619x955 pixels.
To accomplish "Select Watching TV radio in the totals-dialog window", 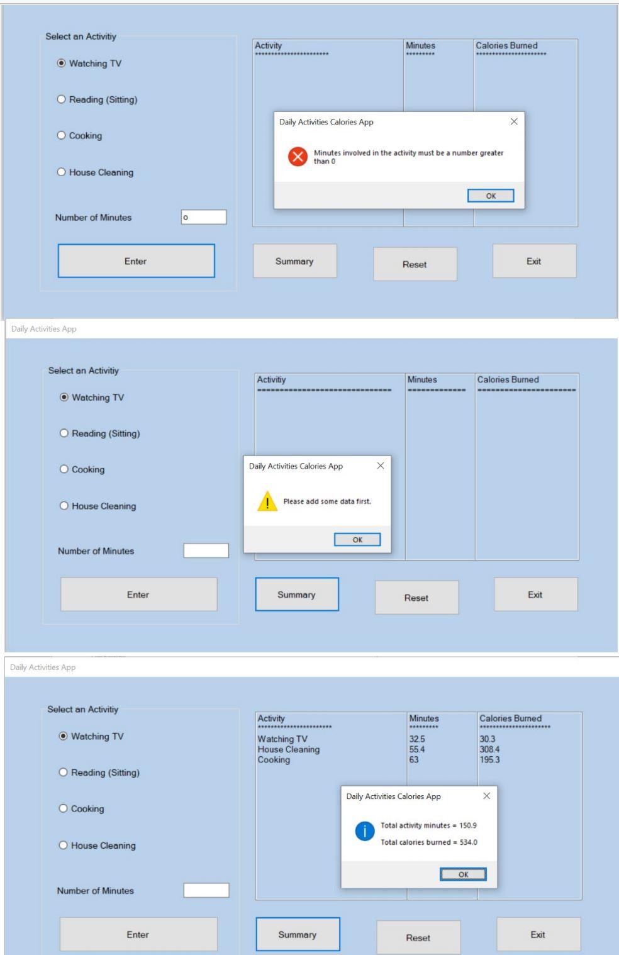I will tap(91, 736).
